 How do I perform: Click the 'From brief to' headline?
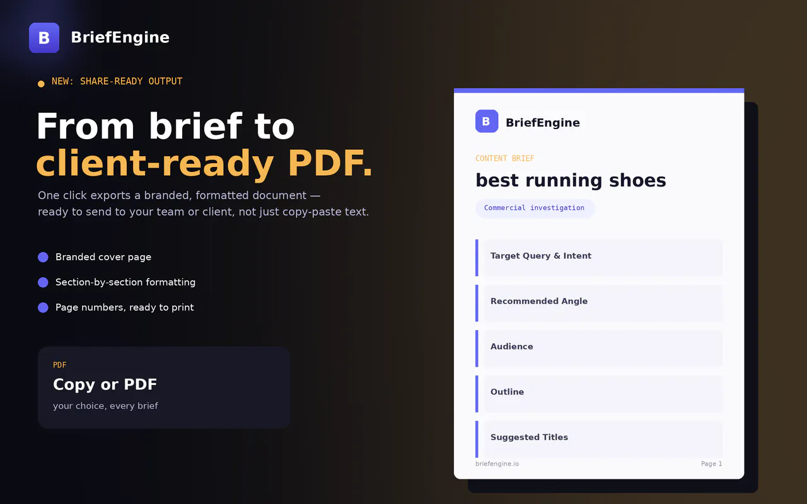[165, 127]
